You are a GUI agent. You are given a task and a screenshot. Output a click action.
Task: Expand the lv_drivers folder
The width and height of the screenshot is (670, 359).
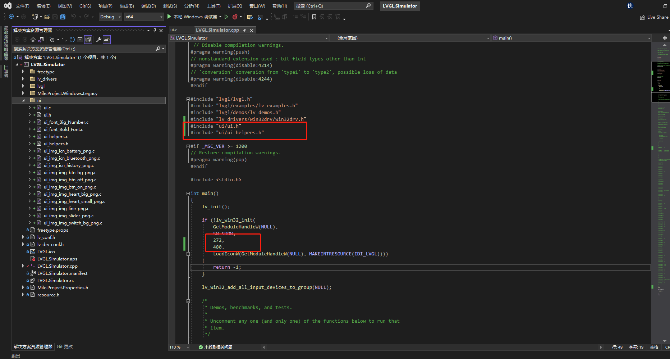tap(23, 79)
